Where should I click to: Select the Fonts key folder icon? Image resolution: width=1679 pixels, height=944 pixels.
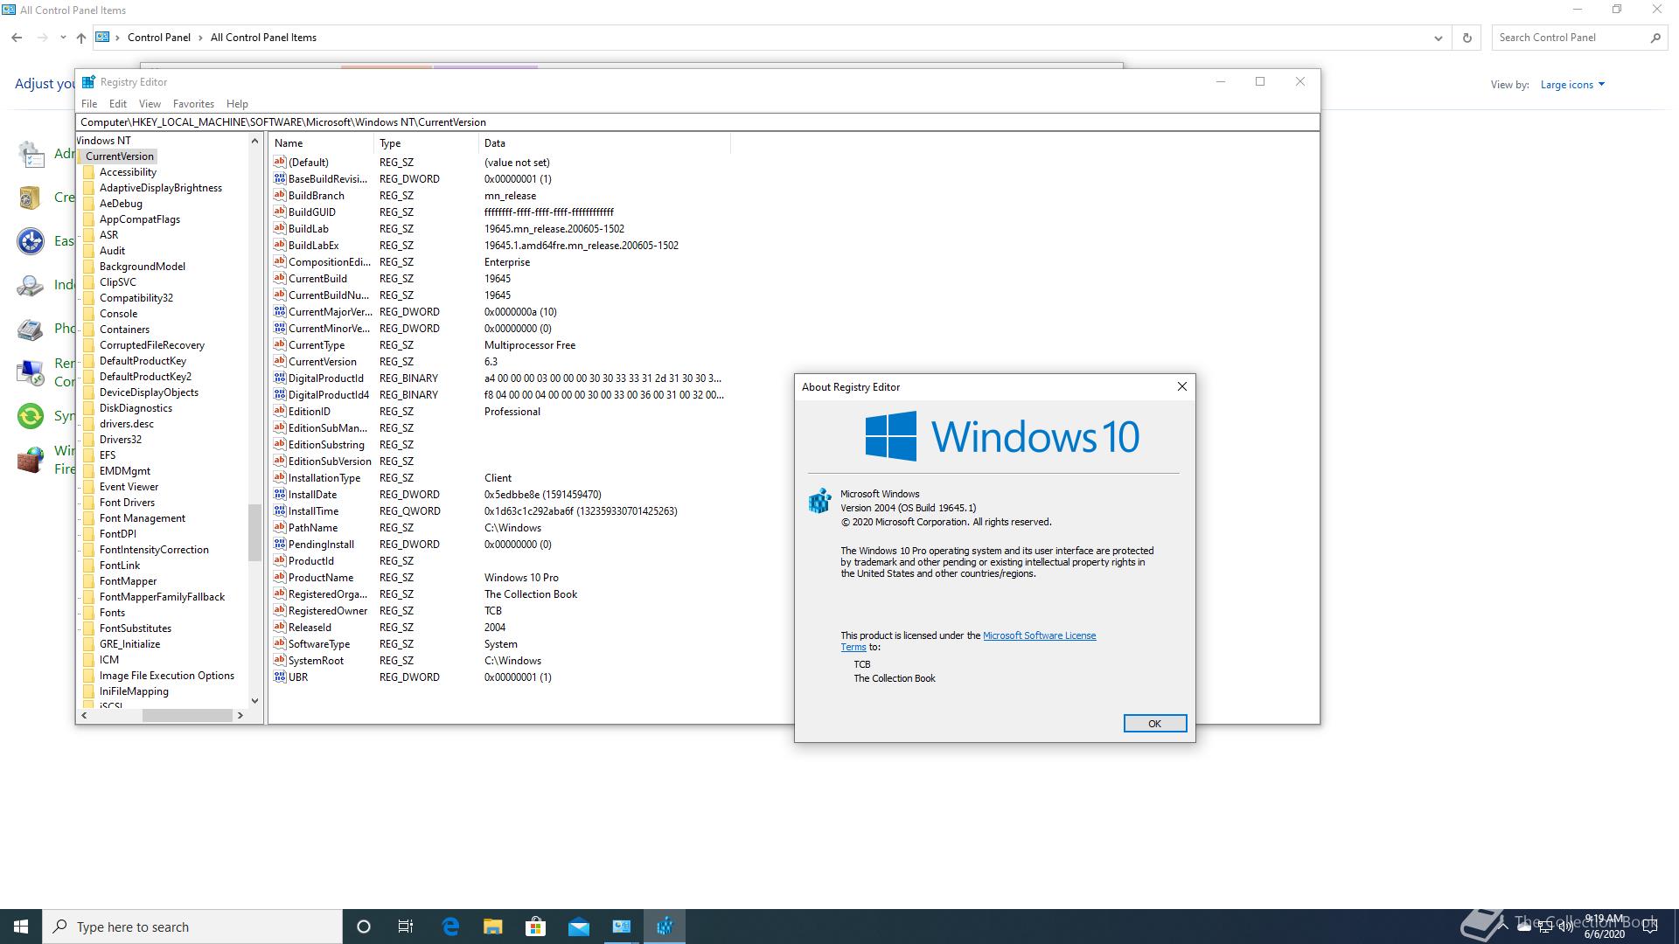click(88, 613)
